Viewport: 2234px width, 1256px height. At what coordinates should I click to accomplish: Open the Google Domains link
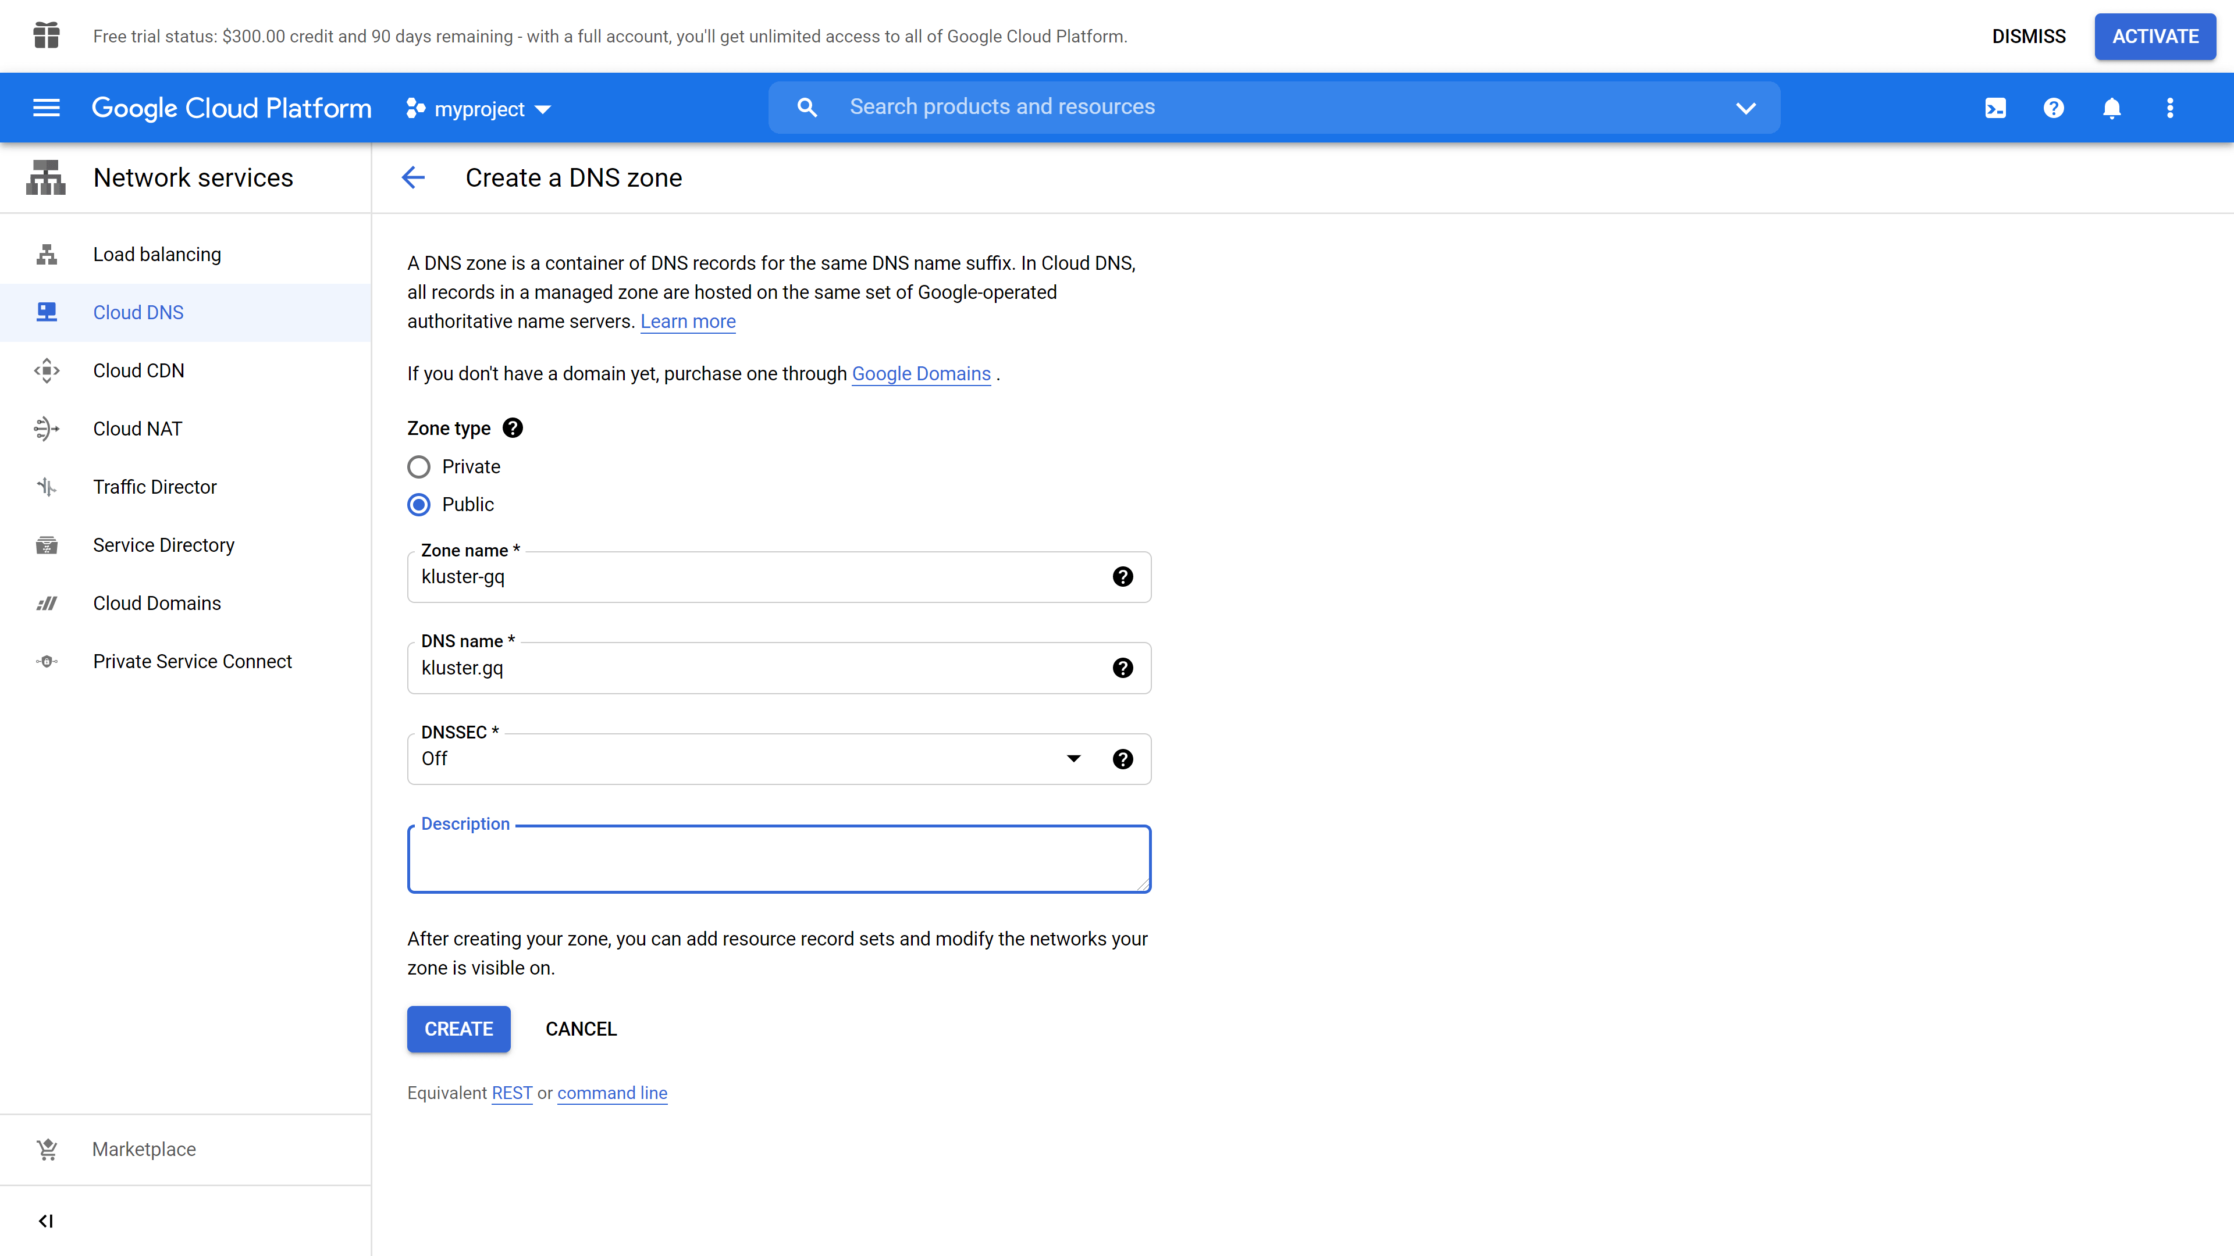(921, 373)
